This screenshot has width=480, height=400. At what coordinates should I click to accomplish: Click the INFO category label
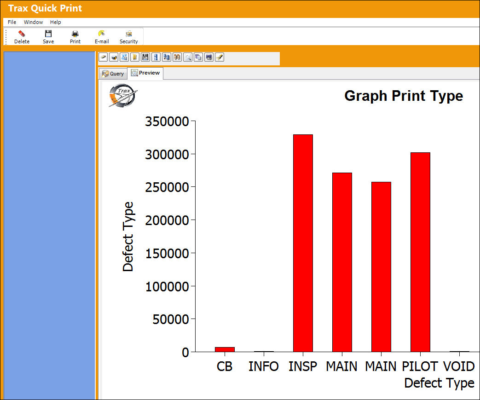[x=264, y=366]
